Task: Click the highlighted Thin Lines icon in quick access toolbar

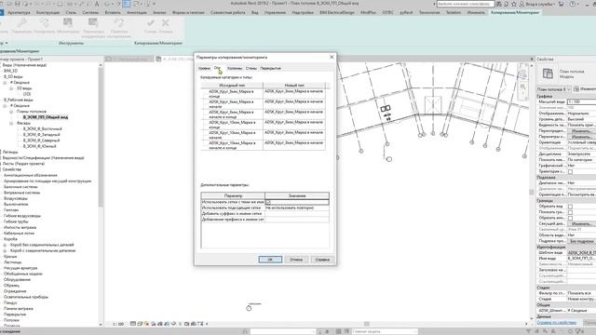Action: pyautogui.click(x=127, y=4)
